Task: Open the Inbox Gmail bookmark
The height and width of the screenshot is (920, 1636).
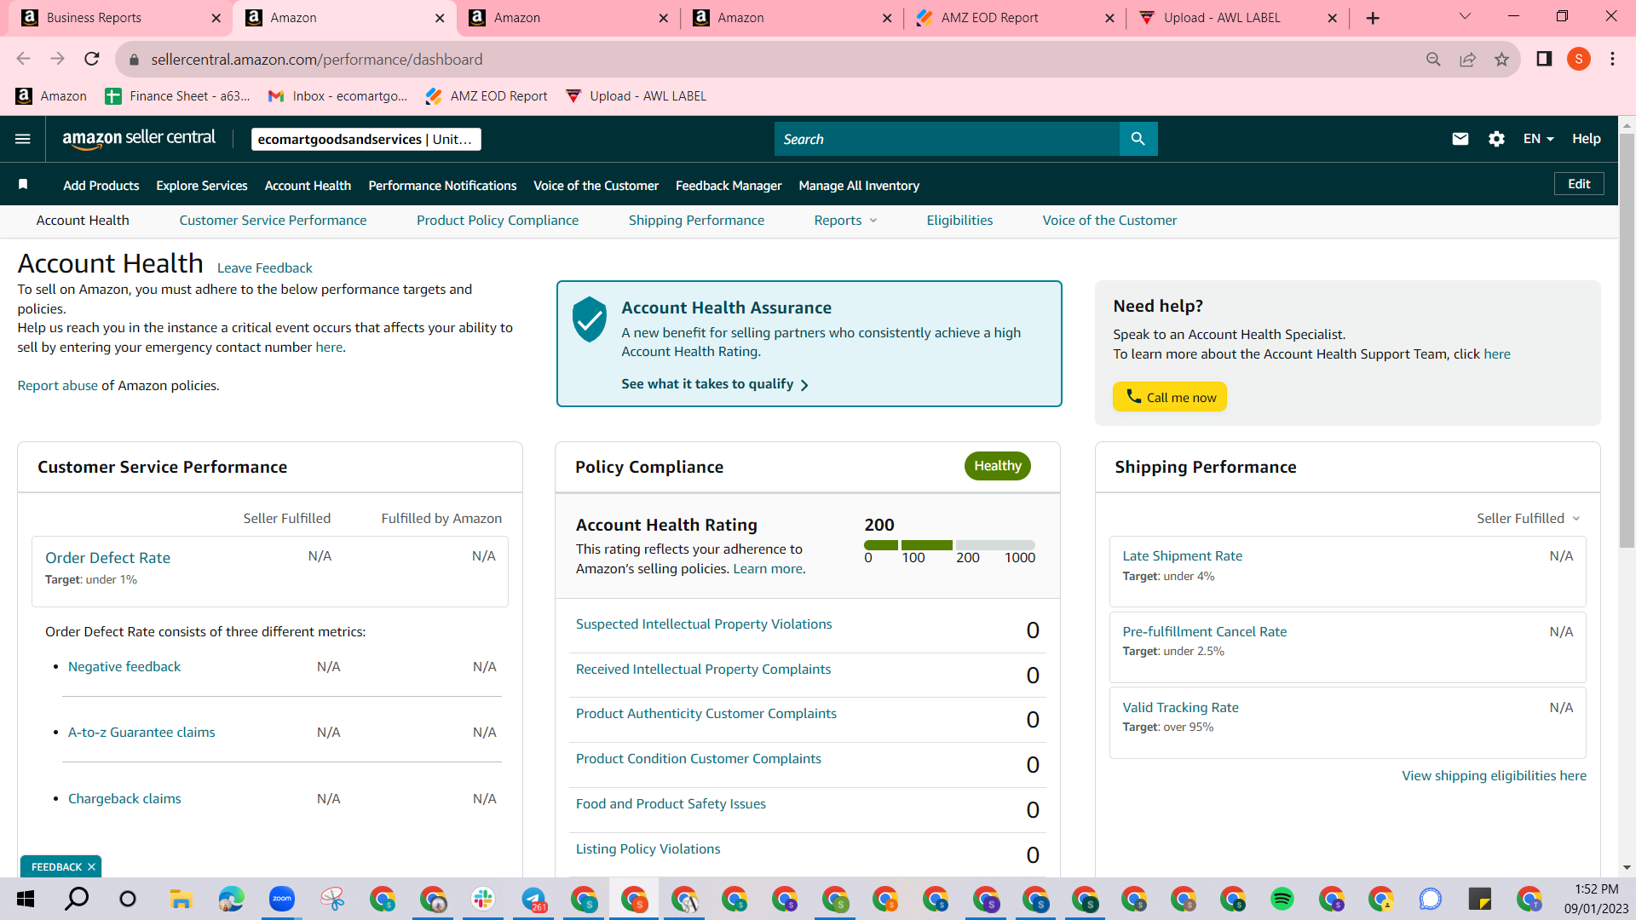Action: [337, 96]
